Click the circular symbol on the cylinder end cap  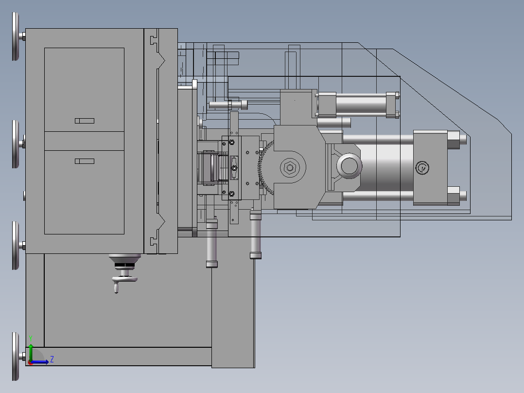pos(422,167)
